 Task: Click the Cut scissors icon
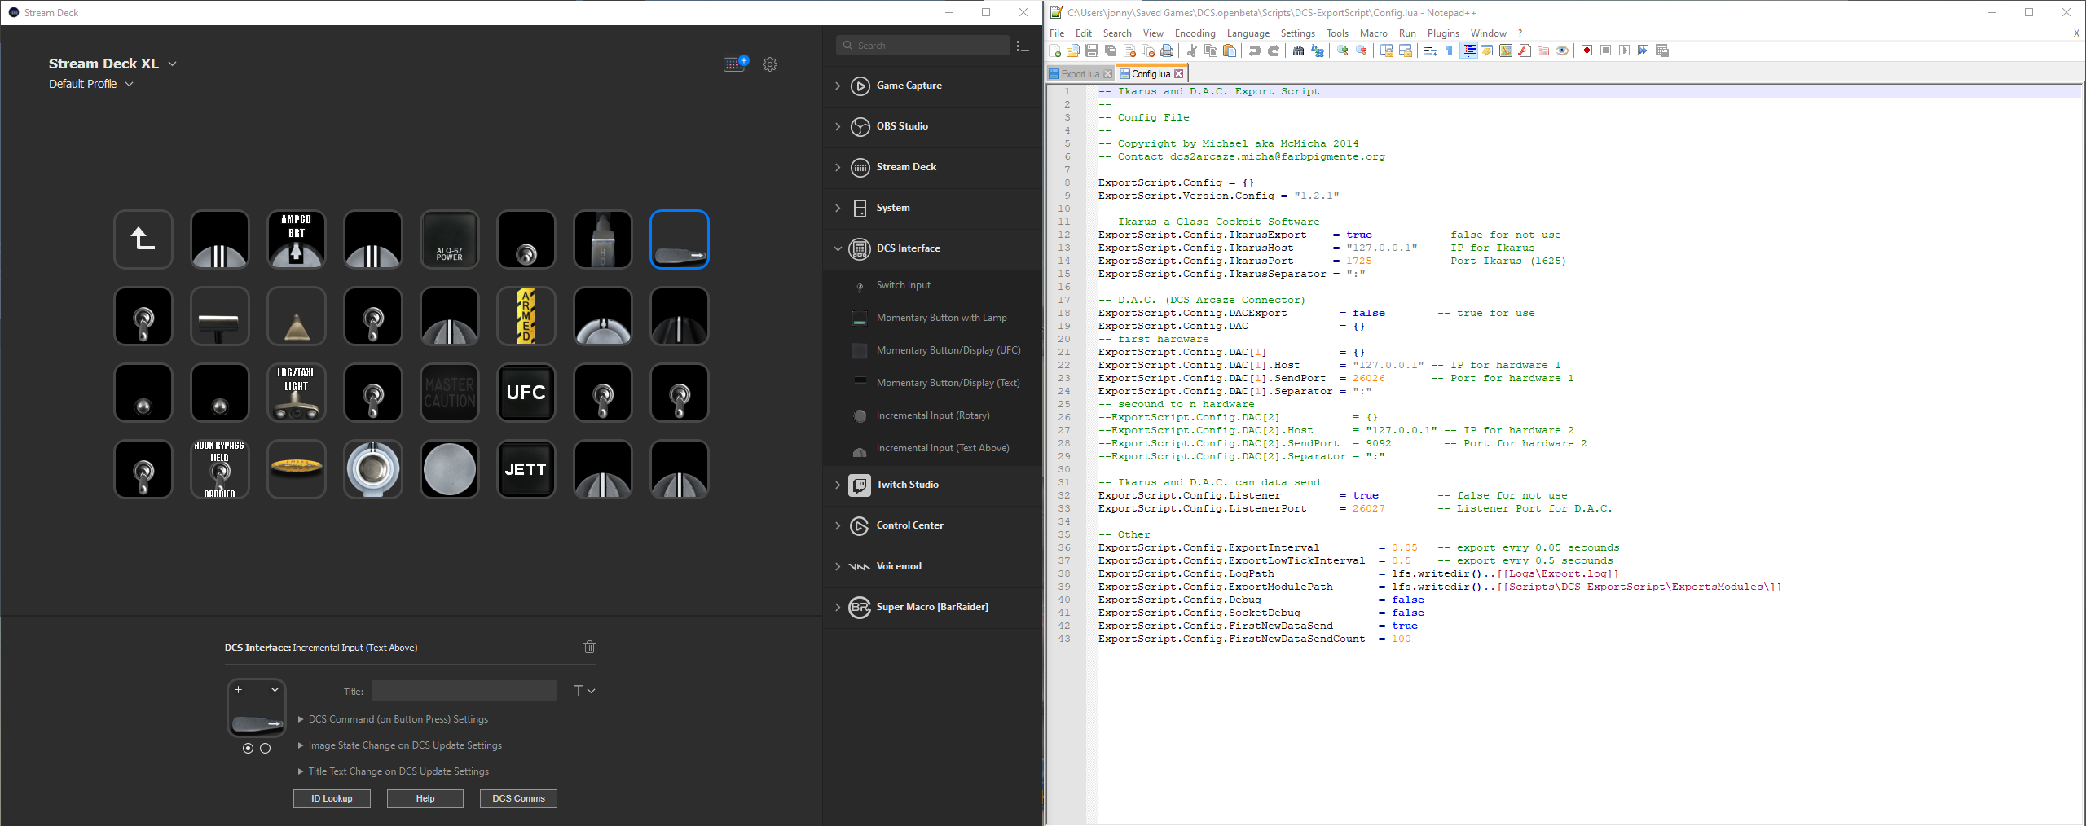tap(1192, 51)
